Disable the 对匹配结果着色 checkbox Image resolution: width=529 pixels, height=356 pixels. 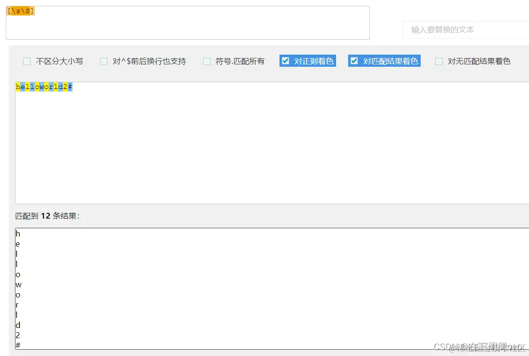pyautogui.click(x=354, y=60)
